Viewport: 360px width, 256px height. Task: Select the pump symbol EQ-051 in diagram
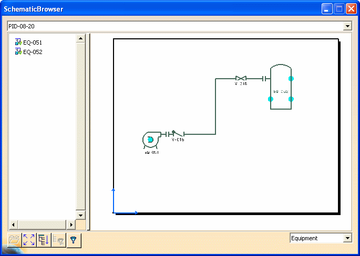pos(149,140)
